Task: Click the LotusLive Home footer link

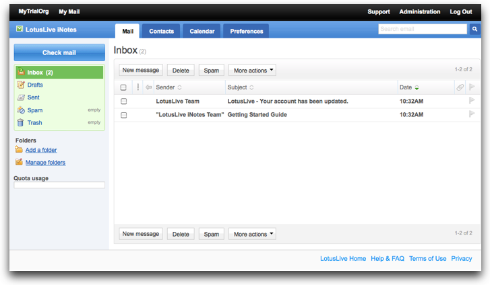Action: (x=343, y=259)
